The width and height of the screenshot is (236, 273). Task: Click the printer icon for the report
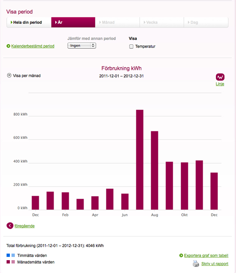196,264
